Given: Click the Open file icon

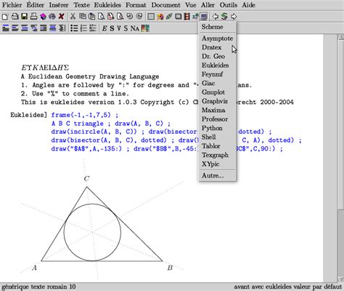Looking at the screenshot, I should [x=15, y=17].
